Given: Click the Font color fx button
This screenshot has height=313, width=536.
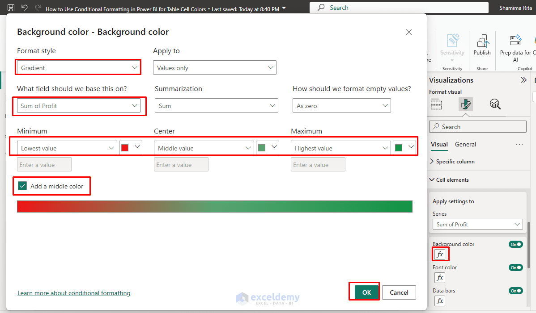Looking at the screenshot, I should tap(440, 277).
